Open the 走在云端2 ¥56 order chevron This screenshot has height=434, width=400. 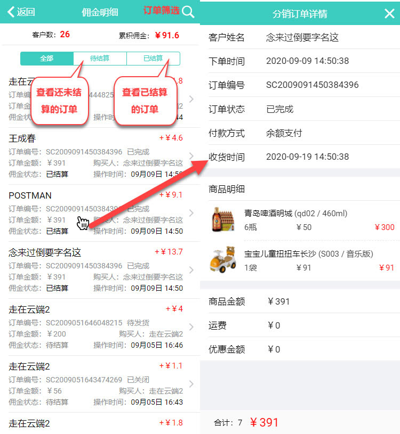tap(191, 384)
